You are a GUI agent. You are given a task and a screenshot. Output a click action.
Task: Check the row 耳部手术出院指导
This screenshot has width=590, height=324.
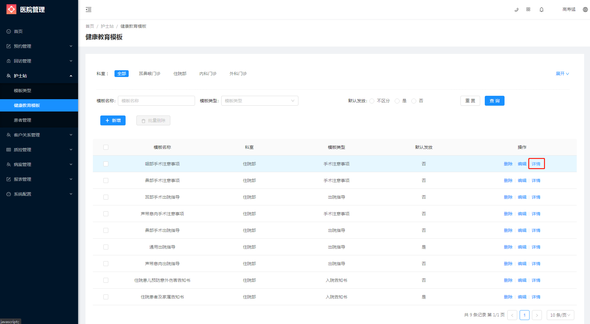[106, 197]
